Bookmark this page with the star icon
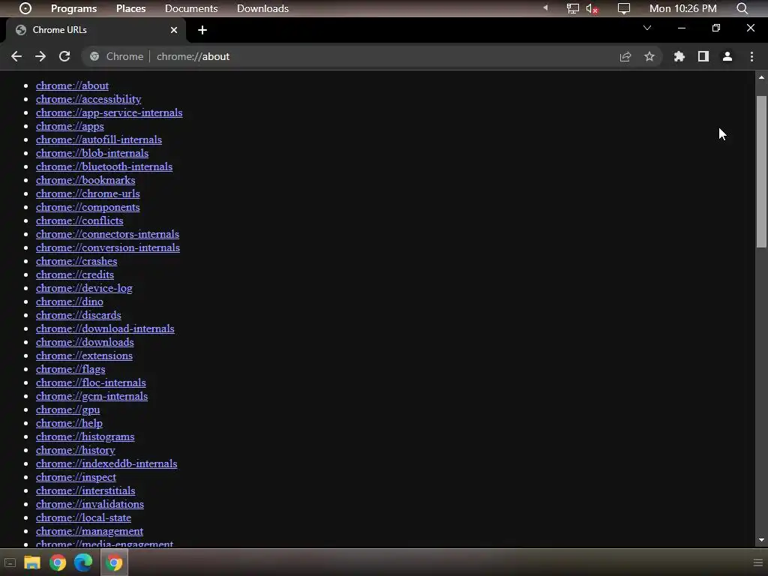This screenshot has height=576, width=768. click(649, 56)
